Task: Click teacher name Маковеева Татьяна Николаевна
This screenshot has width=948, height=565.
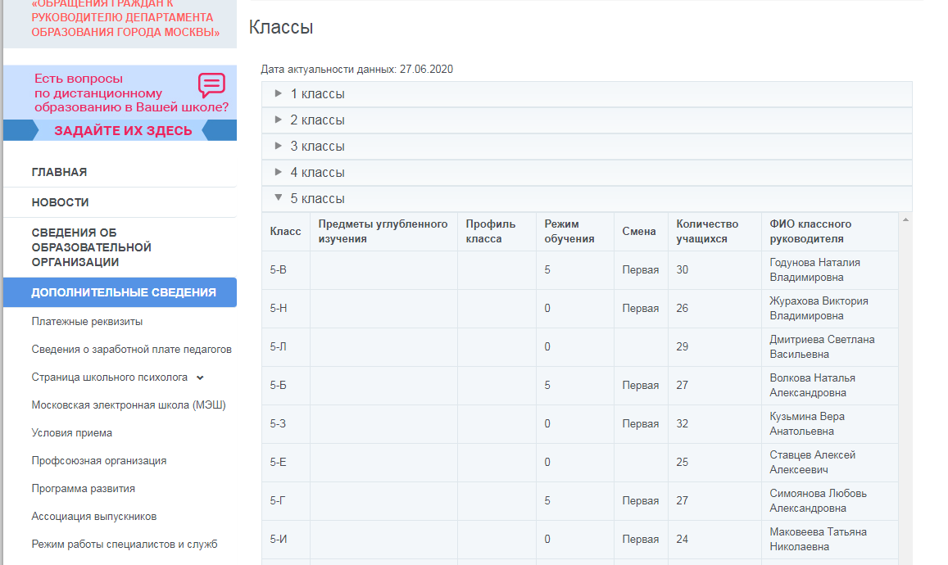Action: [x=818, y=540]
